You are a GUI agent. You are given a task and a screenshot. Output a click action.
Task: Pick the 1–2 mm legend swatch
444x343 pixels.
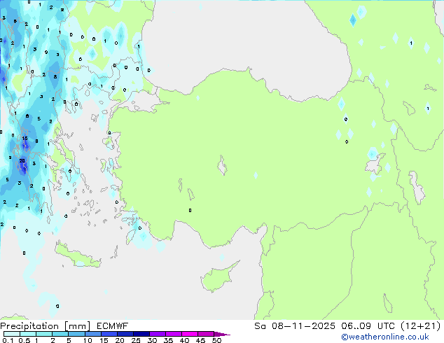[44, 334]
